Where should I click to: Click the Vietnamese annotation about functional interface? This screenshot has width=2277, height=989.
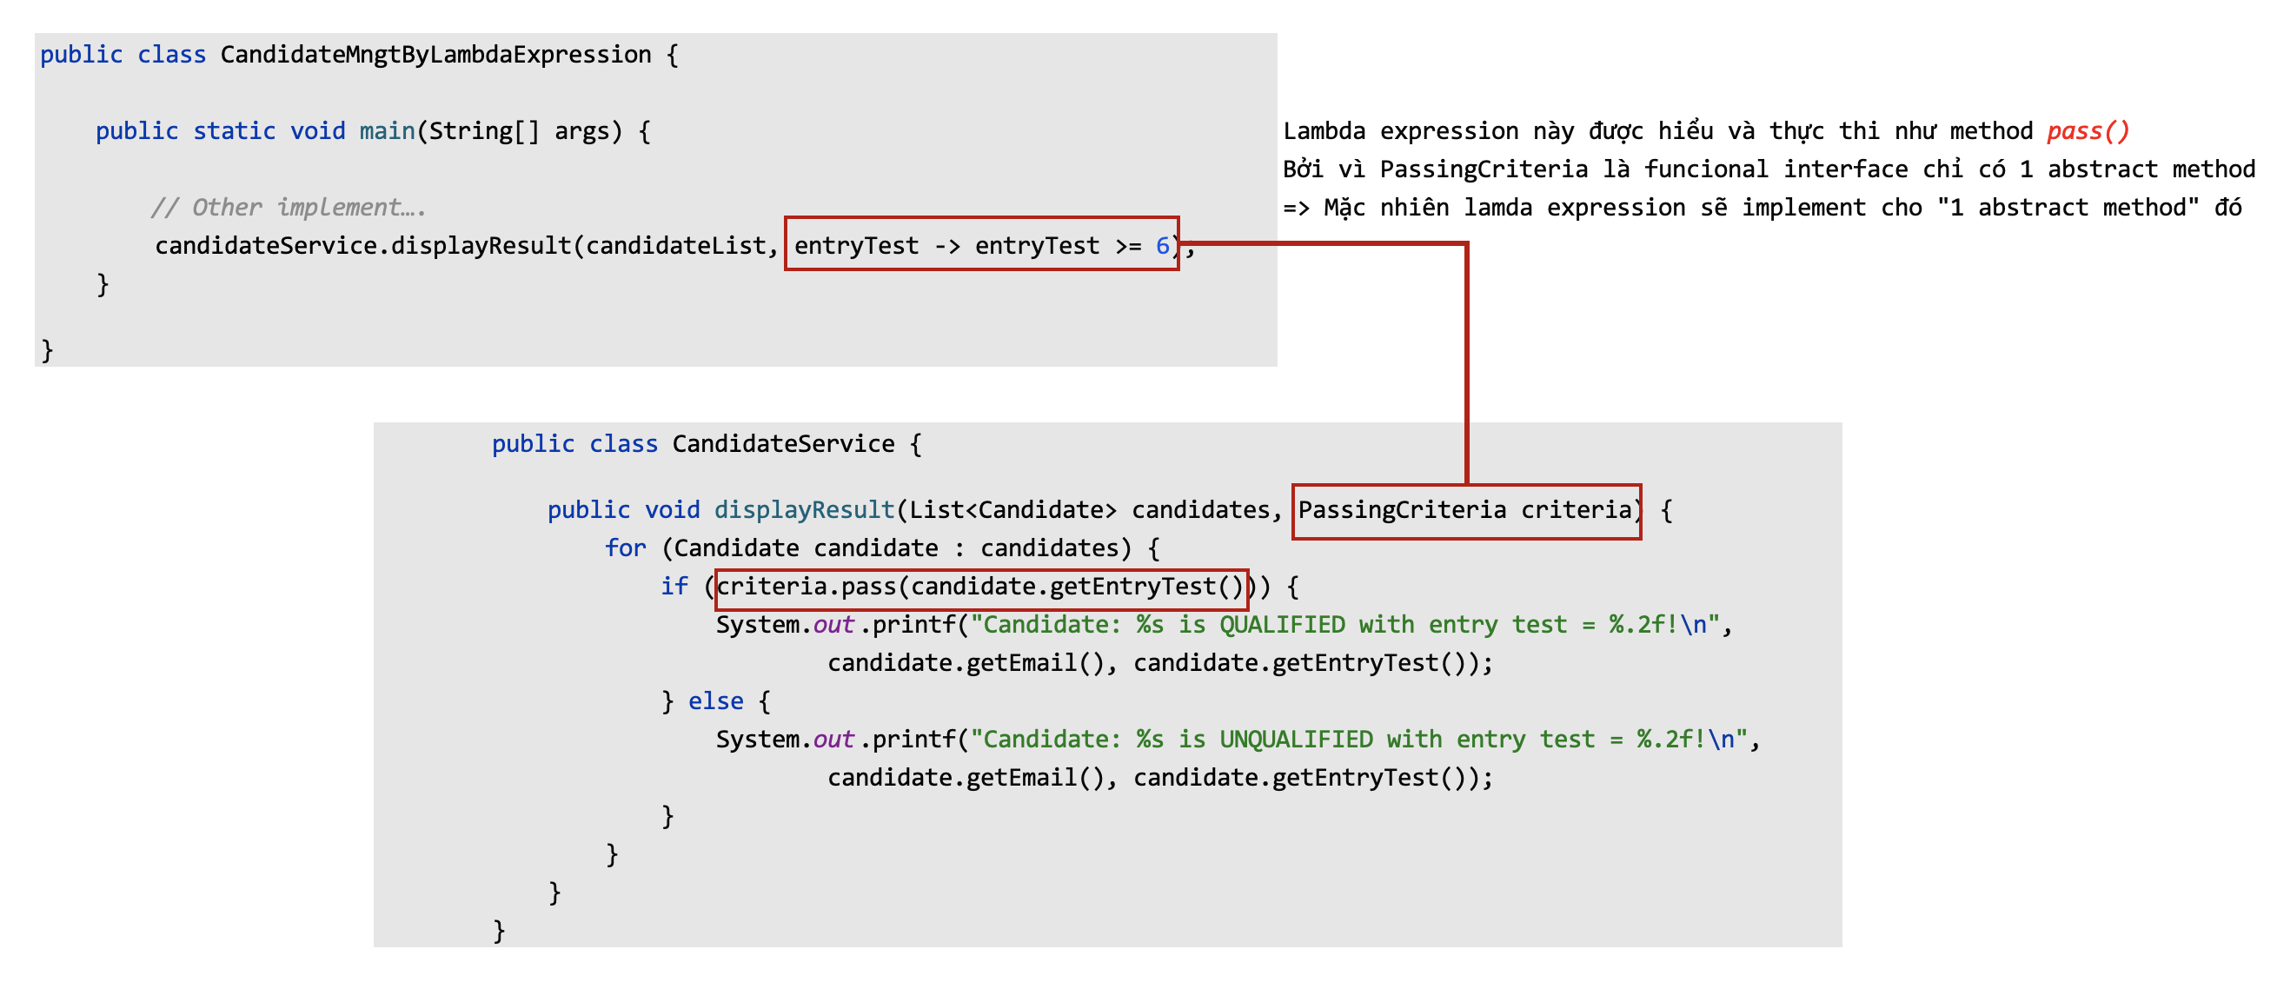(1768, 168)
